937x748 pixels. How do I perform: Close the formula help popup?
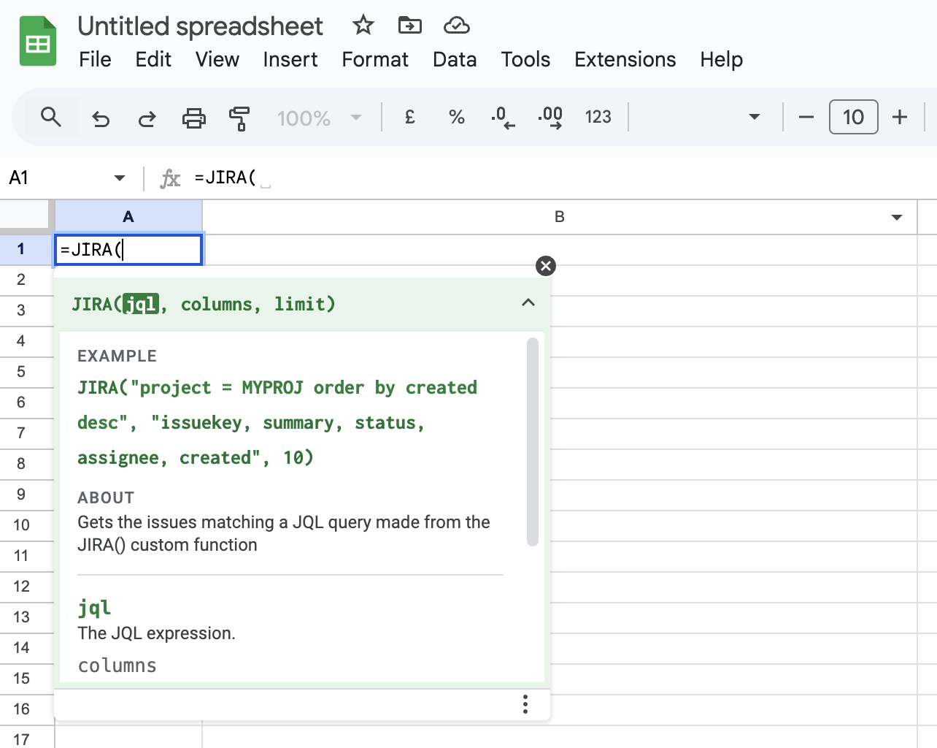tap(546, 266)
